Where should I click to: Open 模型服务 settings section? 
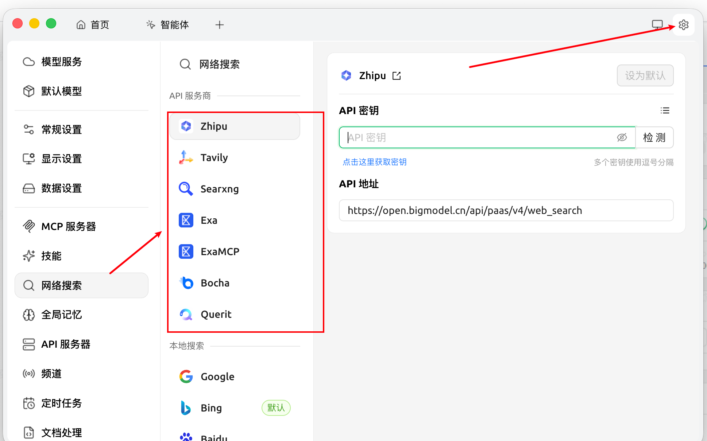[x=81, y=62]
